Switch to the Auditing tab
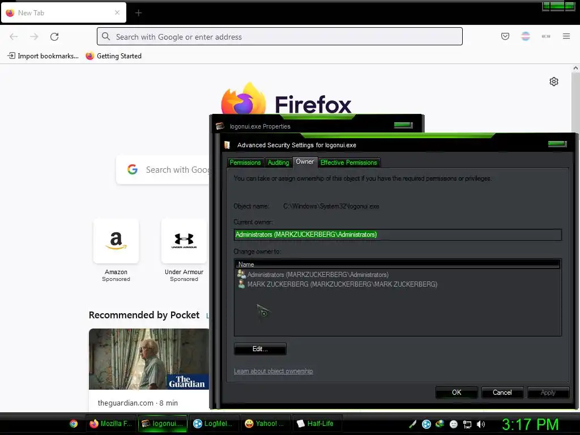The image size is (580, 435). point(278,163)
